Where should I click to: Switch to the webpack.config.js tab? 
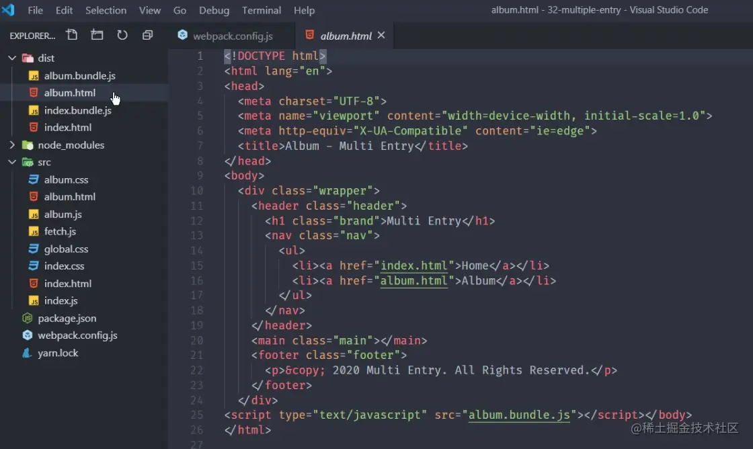pos(233,36)
